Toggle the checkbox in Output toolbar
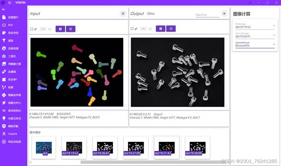This screenshot has width=281, height=166. 132,28
